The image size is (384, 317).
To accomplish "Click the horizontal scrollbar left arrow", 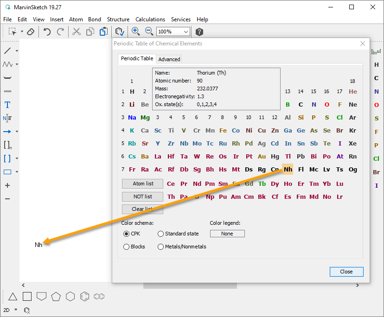I will click(23, 285).
